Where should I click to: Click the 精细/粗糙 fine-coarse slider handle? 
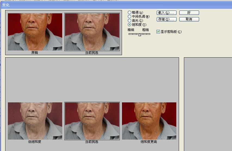(140, 35)
